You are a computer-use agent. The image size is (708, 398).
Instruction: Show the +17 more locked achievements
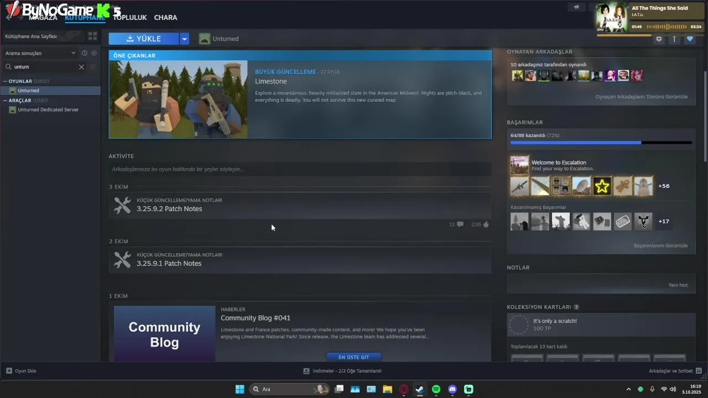pos(664,221)
